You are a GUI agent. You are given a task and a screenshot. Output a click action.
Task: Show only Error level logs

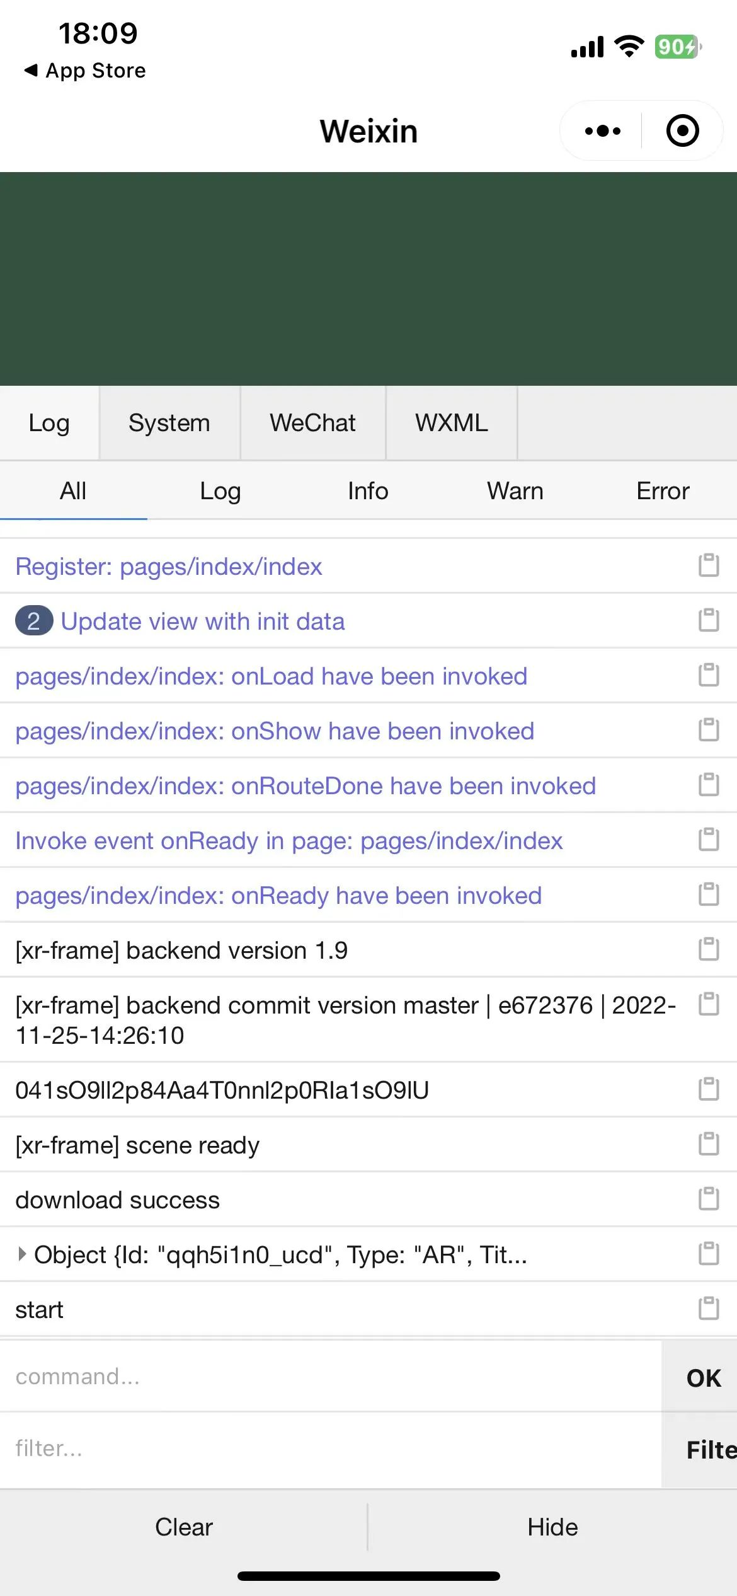pyautogui.click(x=663, y=491)
